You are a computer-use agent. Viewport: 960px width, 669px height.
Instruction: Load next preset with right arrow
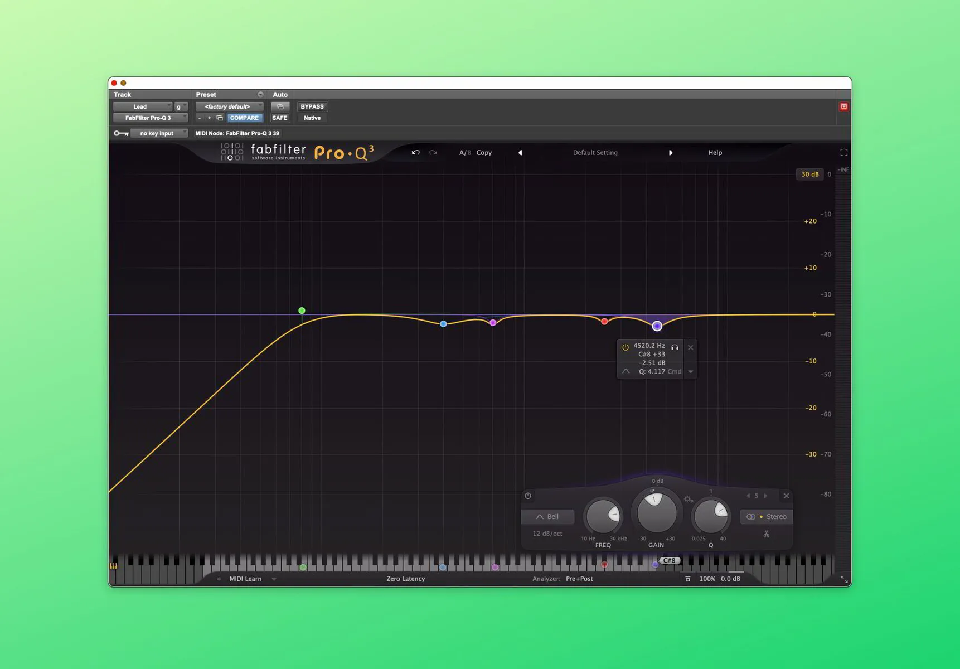pos(671,152)
